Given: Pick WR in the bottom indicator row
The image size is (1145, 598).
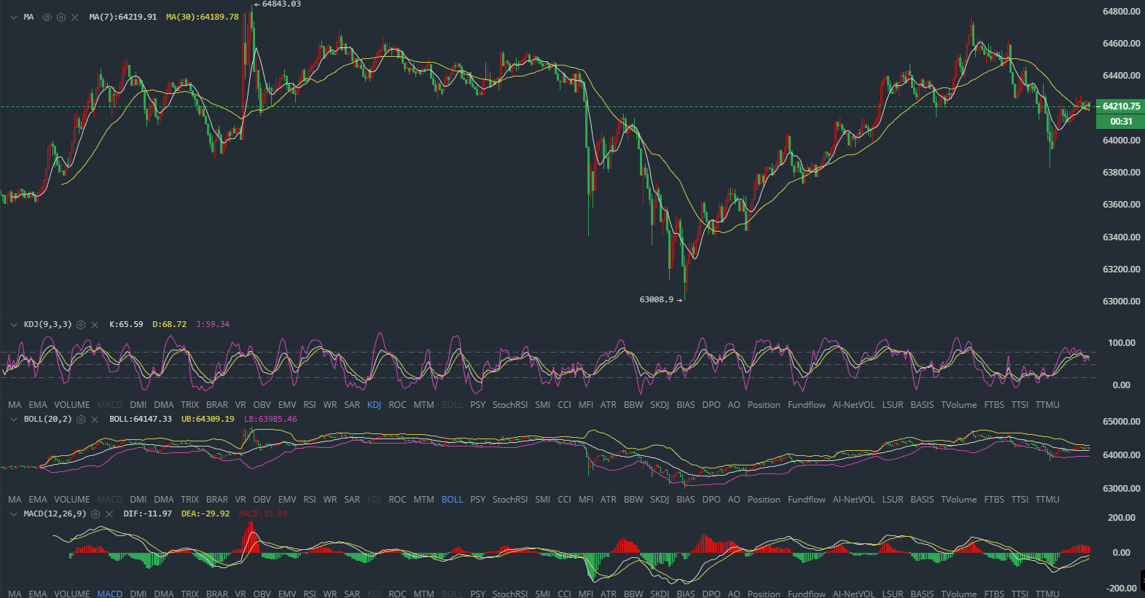Looking at the screenshot, I should tap(330, 594).
